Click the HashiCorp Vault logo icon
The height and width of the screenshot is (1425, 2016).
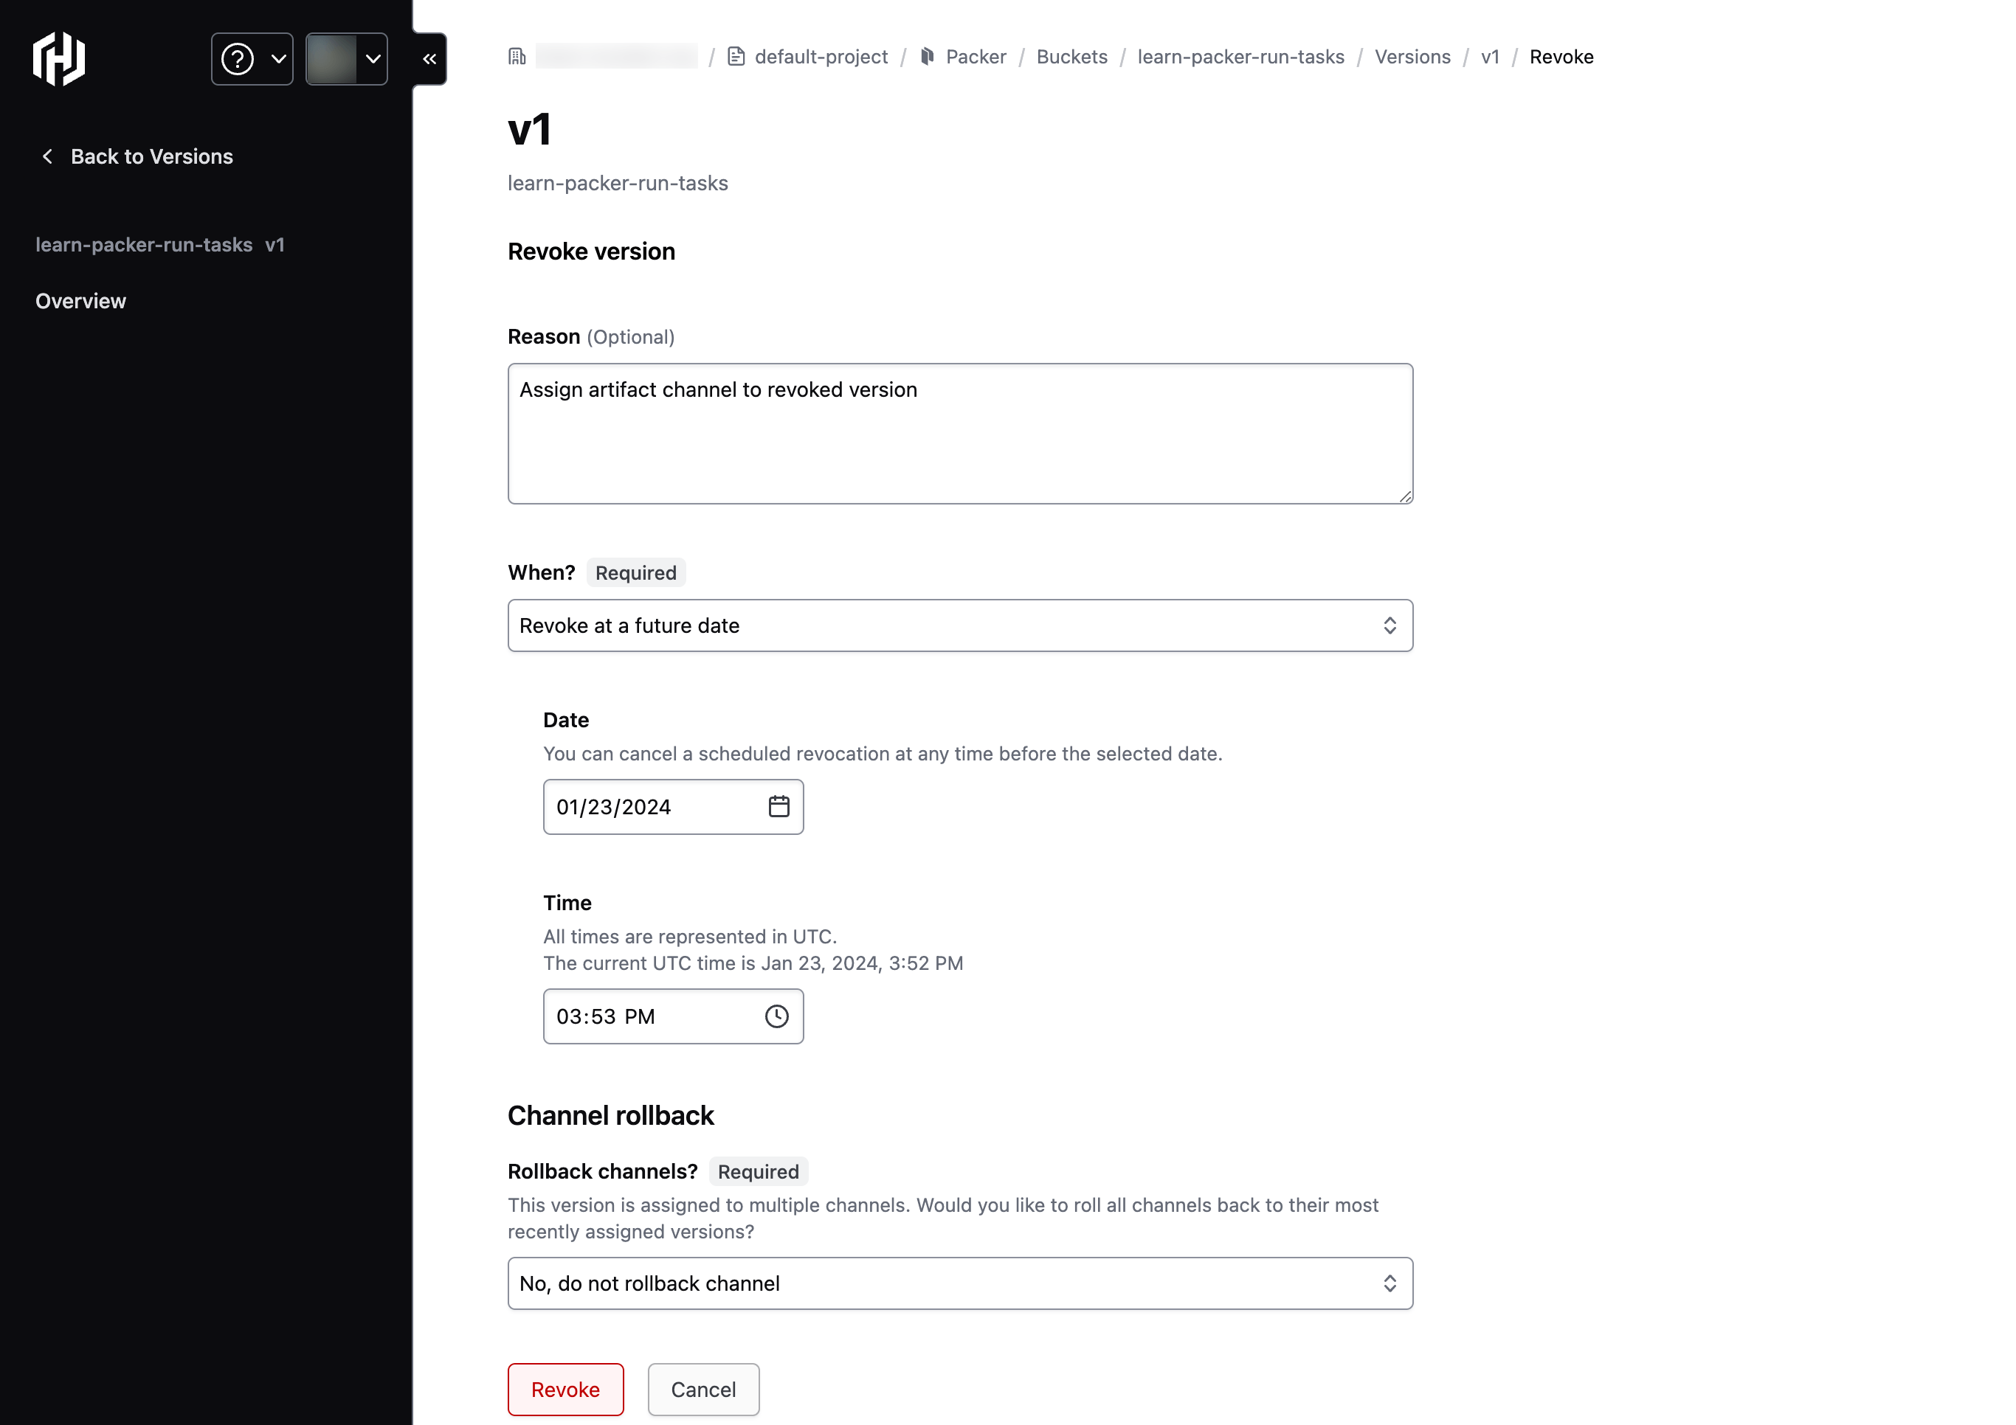pyautogui.click(x=57, y=58)
